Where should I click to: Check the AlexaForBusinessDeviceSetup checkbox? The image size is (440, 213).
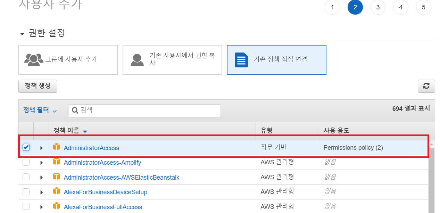(26, 192)
